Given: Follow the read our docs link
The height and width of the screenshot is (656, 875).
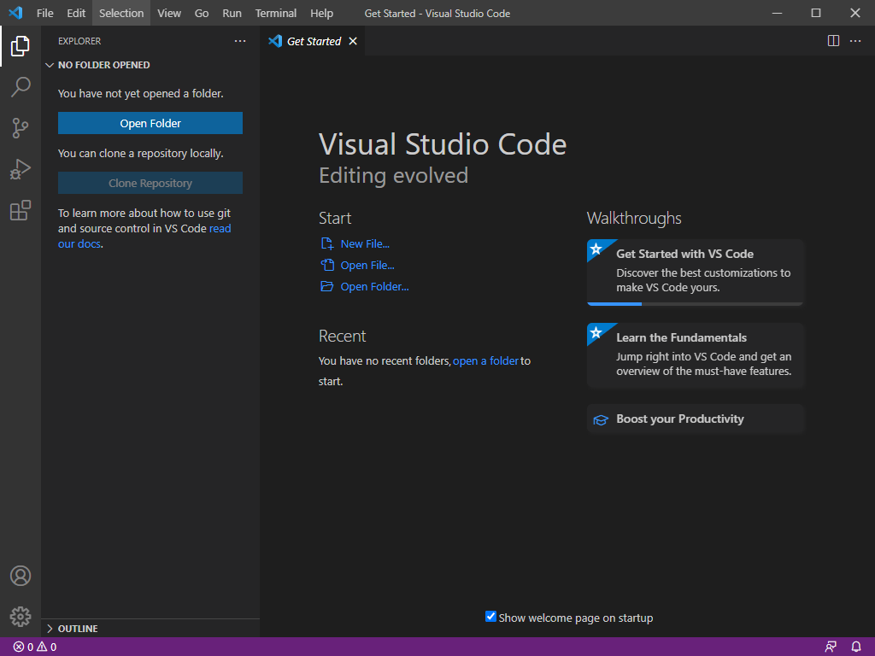Looking at the screenshot, I should tap(220, 228).
